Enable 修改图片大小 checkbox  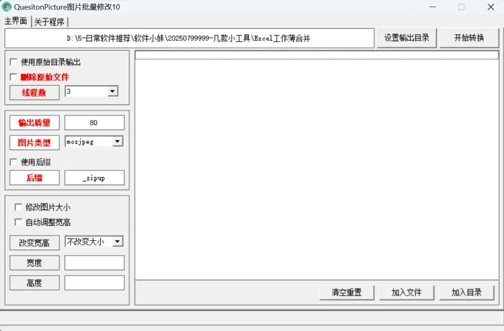coord(18,207)
